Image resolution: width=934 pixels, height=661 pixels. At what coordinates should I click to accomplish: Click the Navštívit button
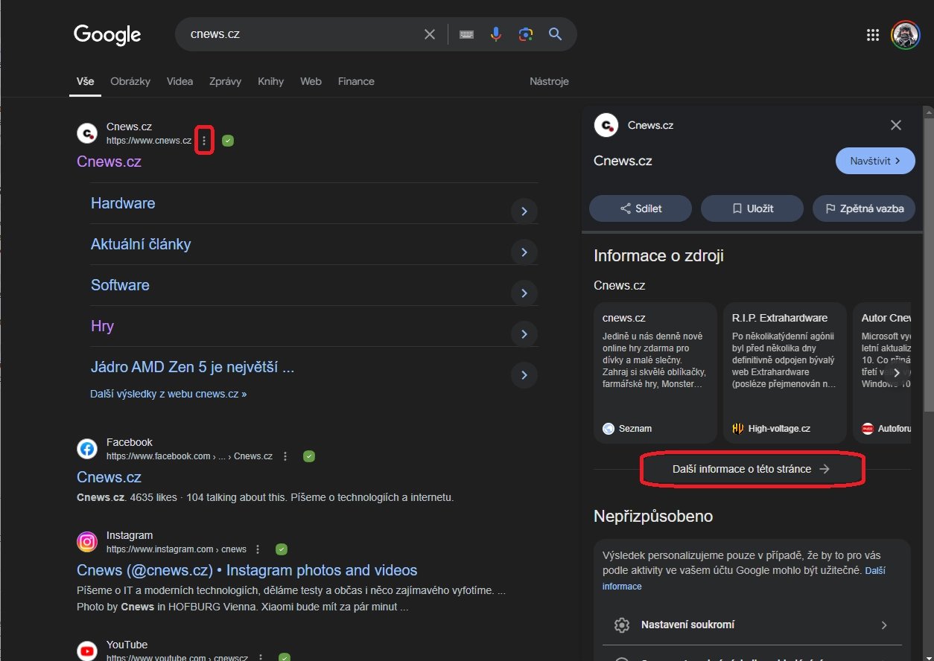(875, 161)
